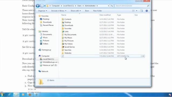Viewport: 172px width, 97px height.
Task: Select Network in navigation pane
Action: coord(45,71)
